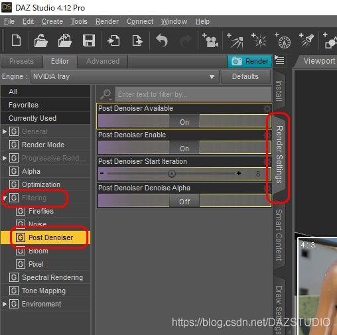Switch to the Editor tab

click(x=60, y=61)
